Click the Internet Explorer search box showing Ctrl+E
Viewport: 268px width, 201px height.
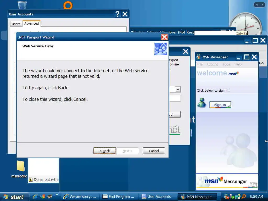click(x=221, y=33)
